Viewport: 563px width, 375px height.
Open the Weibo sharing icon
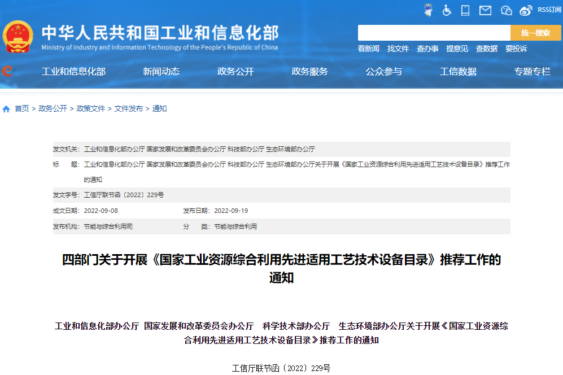point(526,10)
